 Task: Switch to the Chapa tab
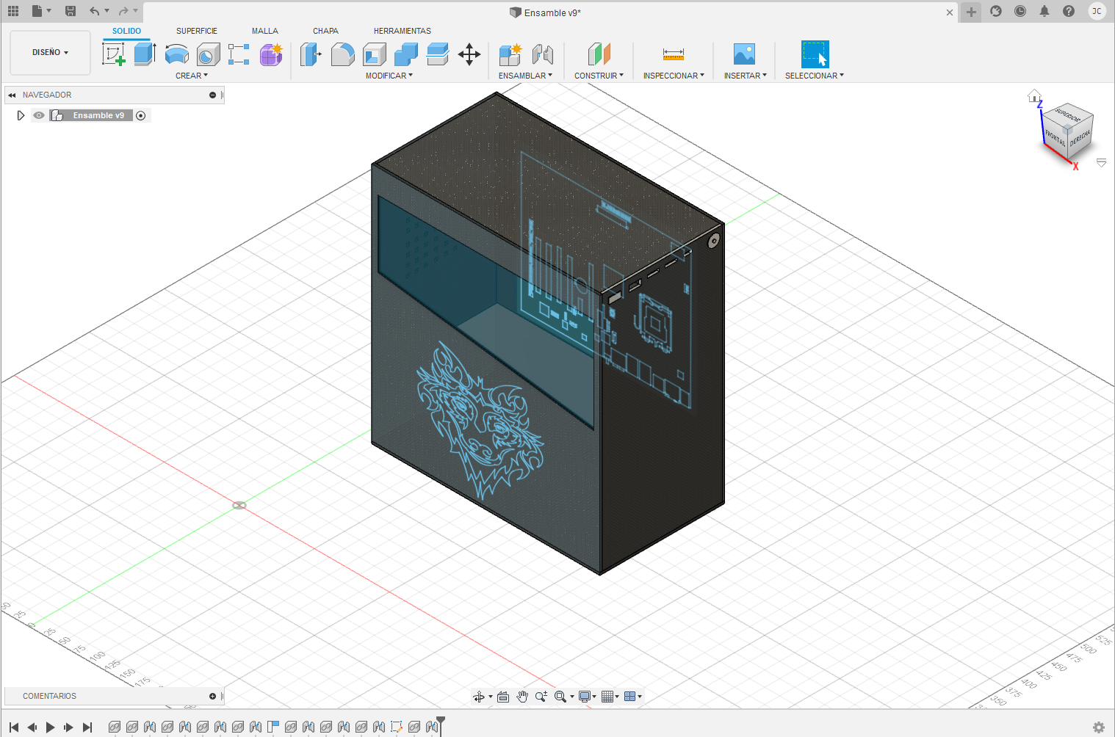tap(325, 31)
